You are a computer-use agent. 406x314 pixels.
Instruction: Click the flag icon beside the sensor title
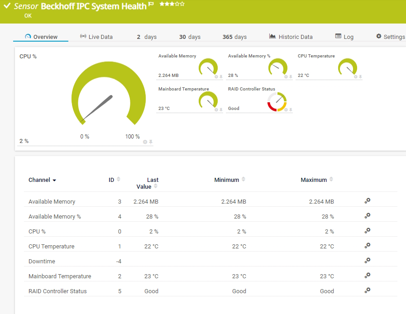tap(150, 3)
